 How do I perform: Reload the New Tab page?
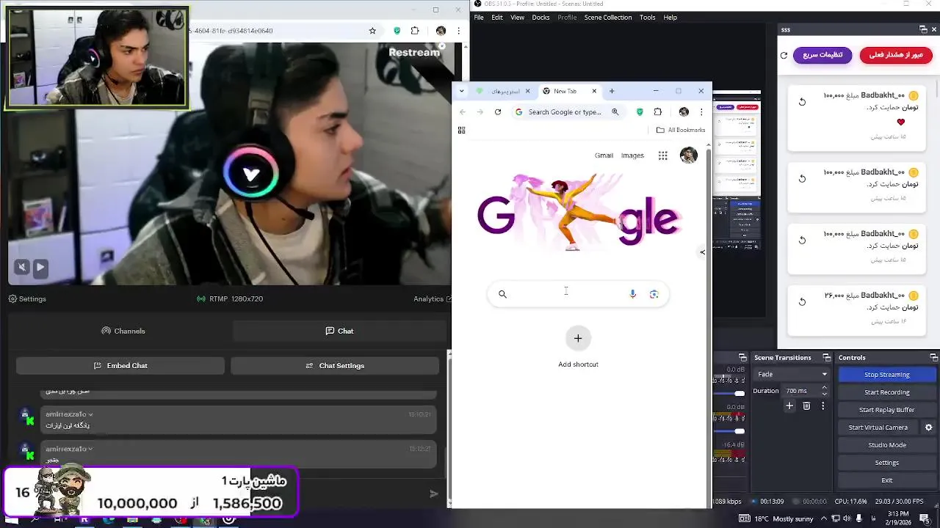coord(498,112)
